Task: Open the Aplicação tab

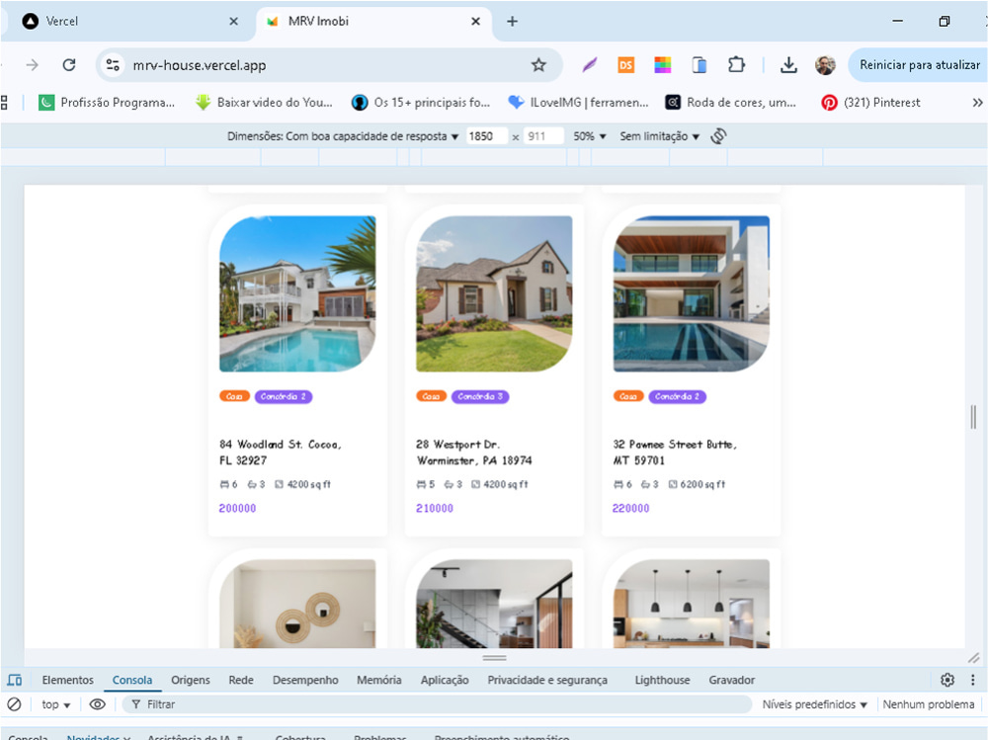Action: [445, 680]
